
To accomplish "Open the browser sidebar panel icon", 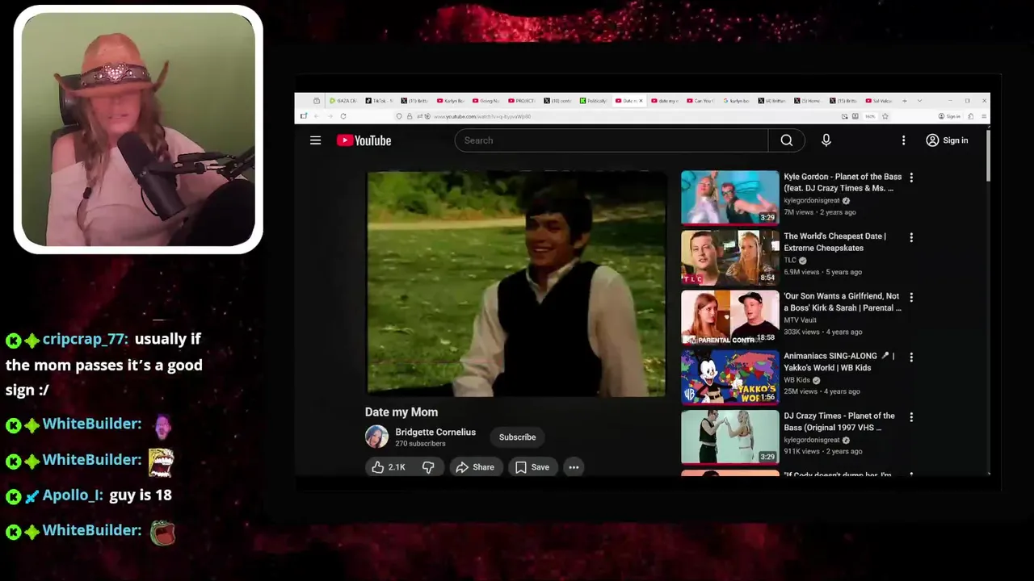I will [x=304, y=116].
